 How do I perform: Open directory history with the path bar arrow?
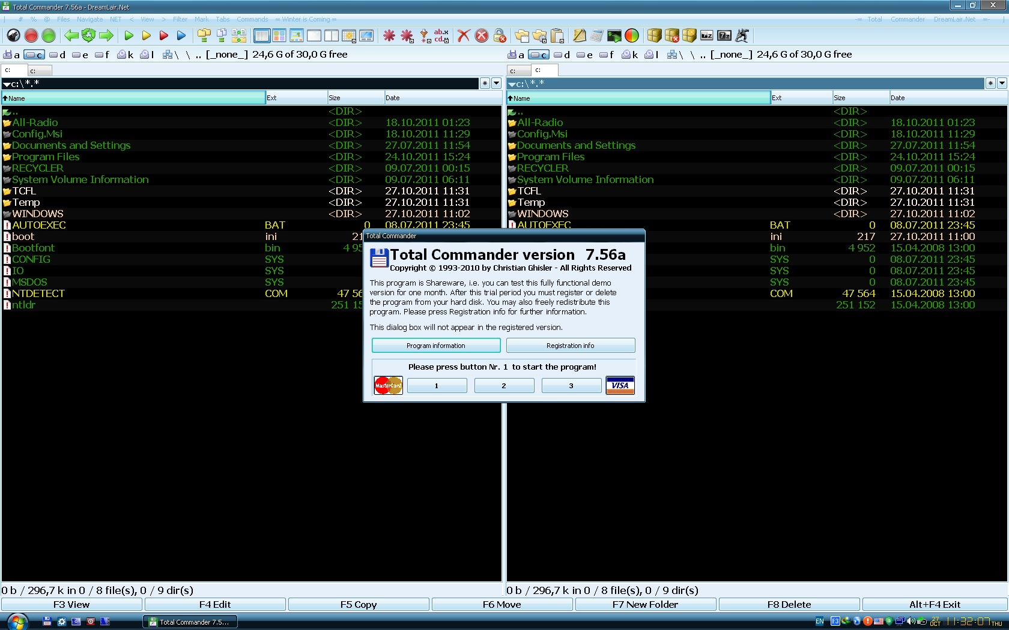[497, 83]
